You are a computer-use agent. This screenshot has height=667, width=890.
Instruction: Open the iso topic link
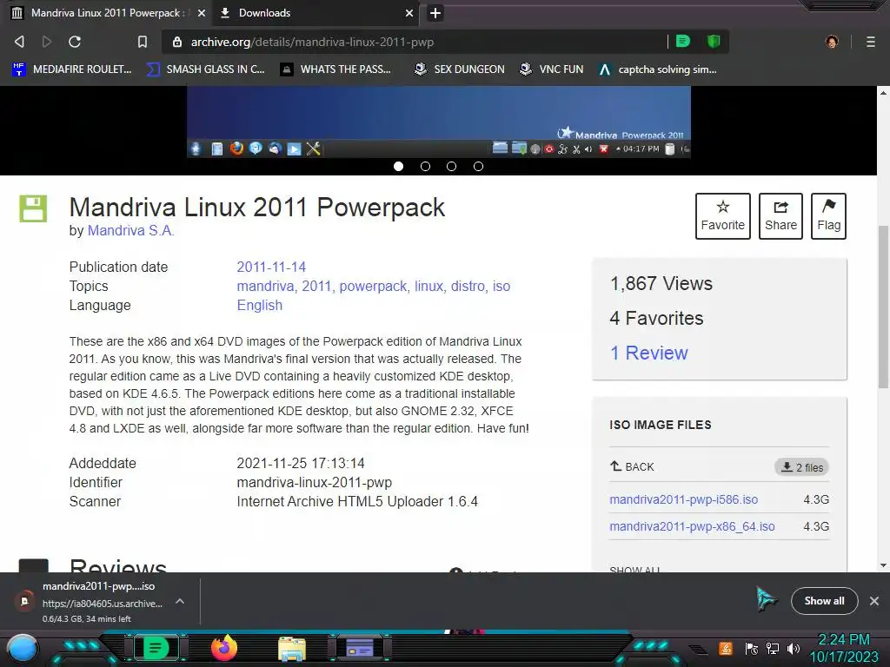tap(501, 286)
